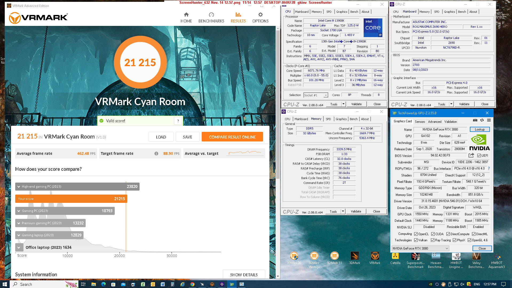Click the VRMark vertical scrollbar down arrow

coord(278,276)
